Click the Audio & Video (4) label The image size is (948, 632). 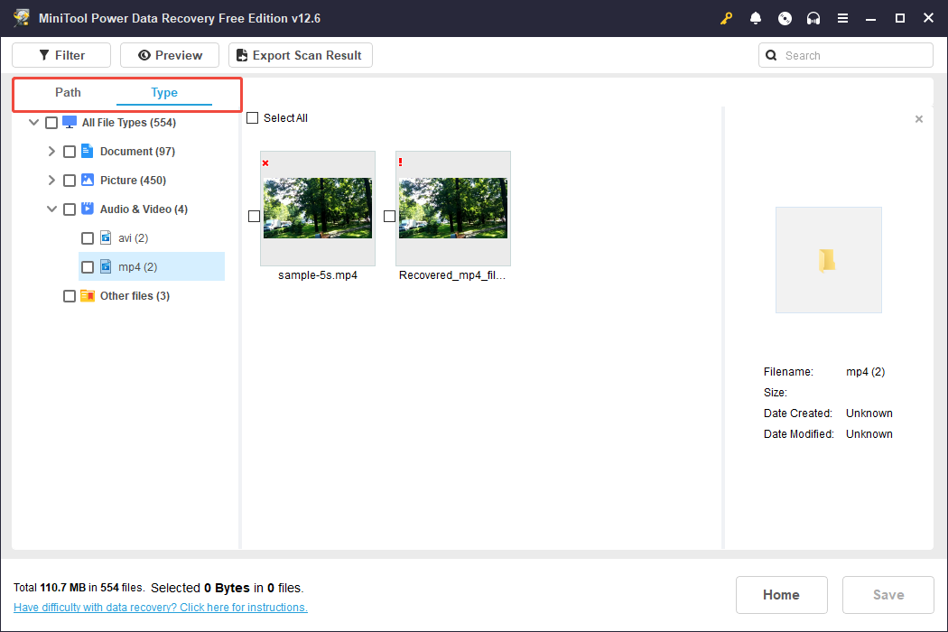pos(144,209)
